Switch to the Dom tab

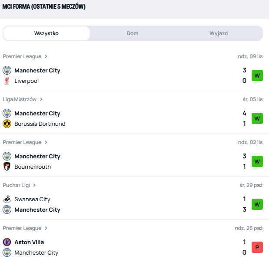point(132,33)
